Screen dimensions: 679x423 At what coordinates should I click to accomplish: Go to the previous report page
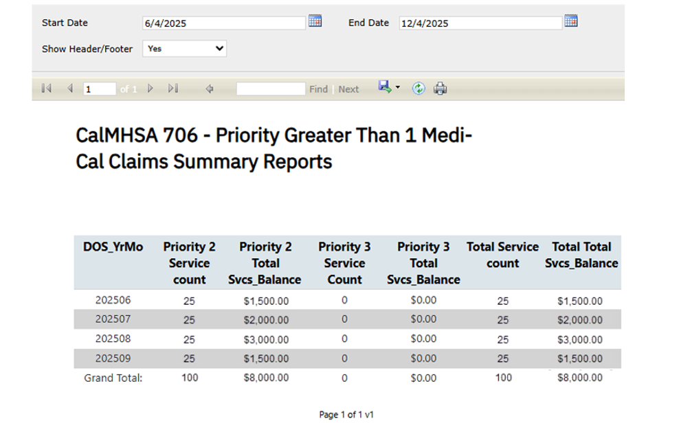(x=69, y=89)
